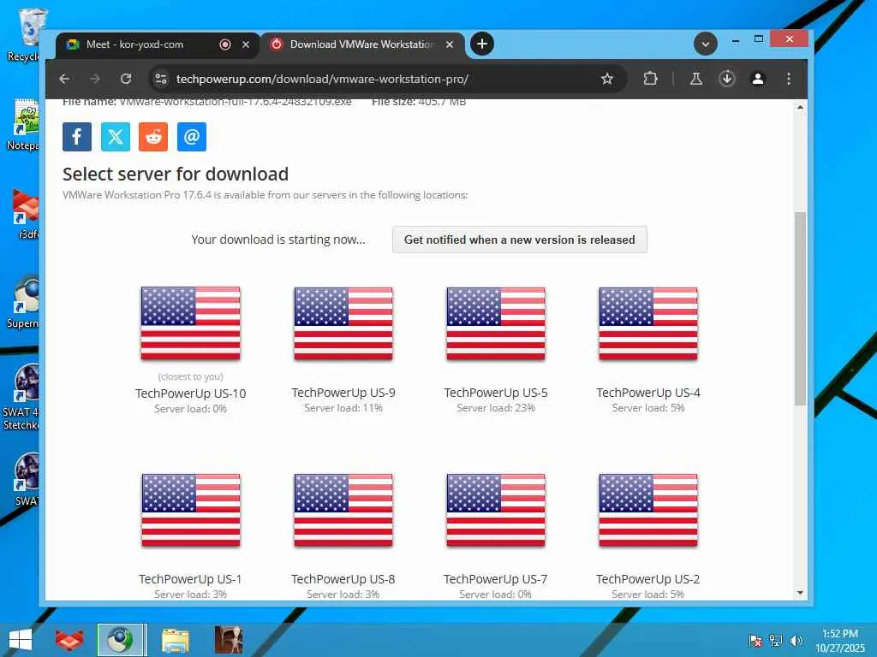Click the TechPowerUp US-10 label
877x657 pixels.
pyautogui.click(x=191, y=394)
